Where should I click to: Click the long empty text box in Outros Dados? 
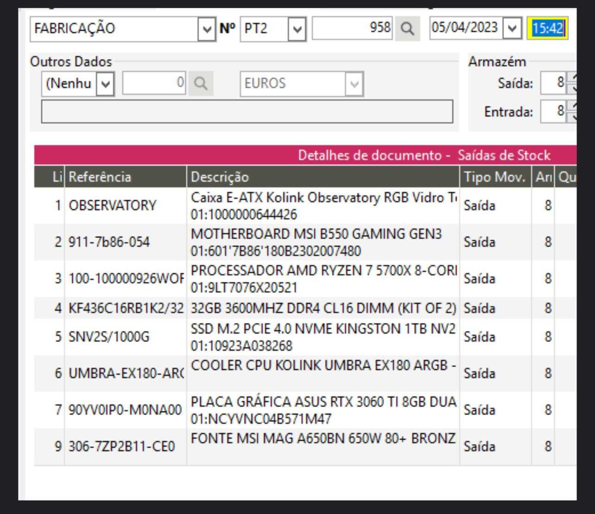click(x=247, y=112)
